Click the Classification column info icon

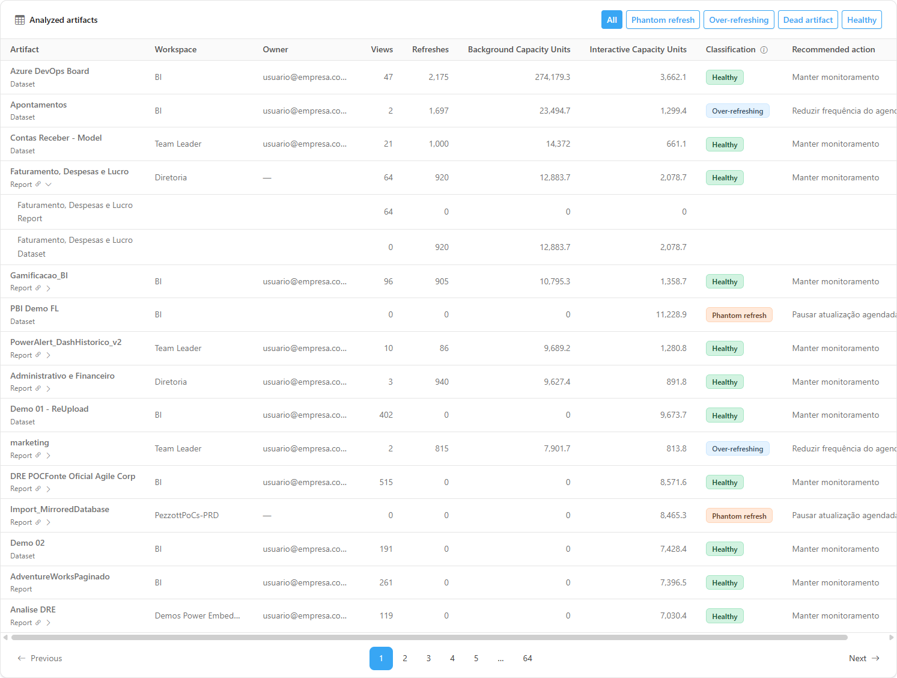coord(764,50)
